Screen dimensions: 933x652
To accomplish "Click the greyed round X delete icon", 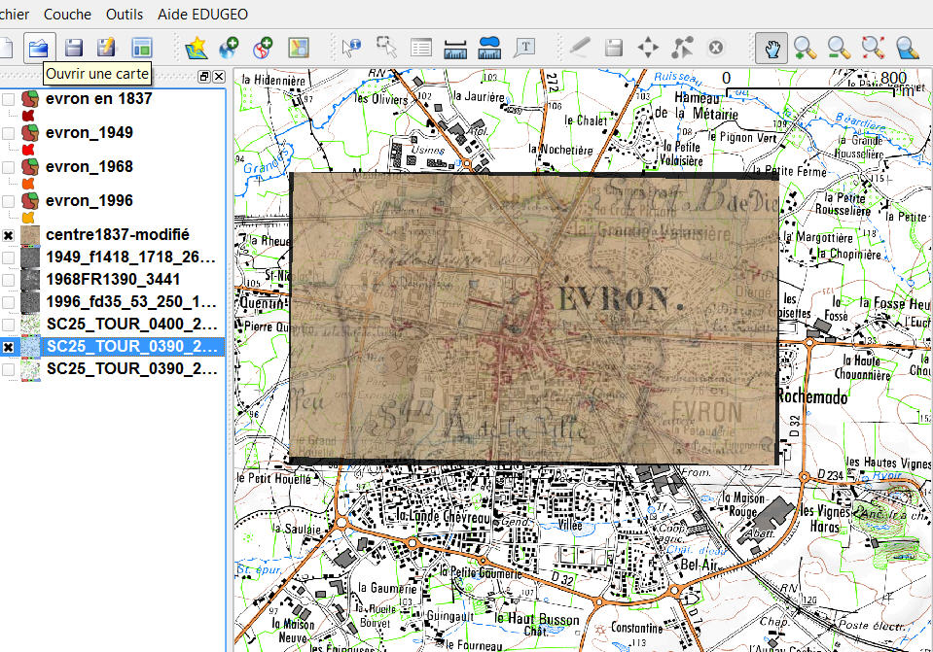I will point(716,47).
